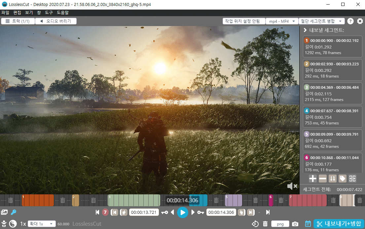Select segment 3 (00:00:04.369) in list

coord(332,93)
